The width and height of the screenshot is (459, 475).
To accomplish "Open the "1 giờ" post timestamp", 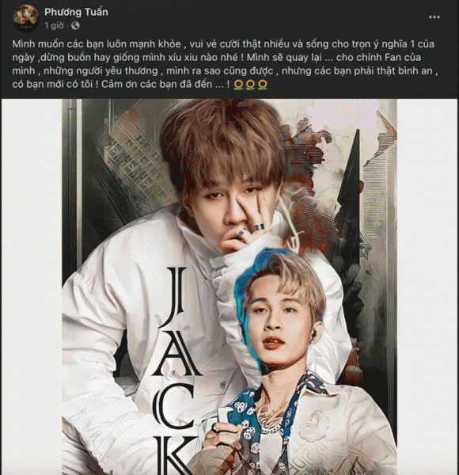I will pyautogui.click(x=54, y=26).
